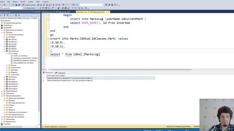Click the VirusHack database icon
234x131 pixels.
(x=2, y=124)
